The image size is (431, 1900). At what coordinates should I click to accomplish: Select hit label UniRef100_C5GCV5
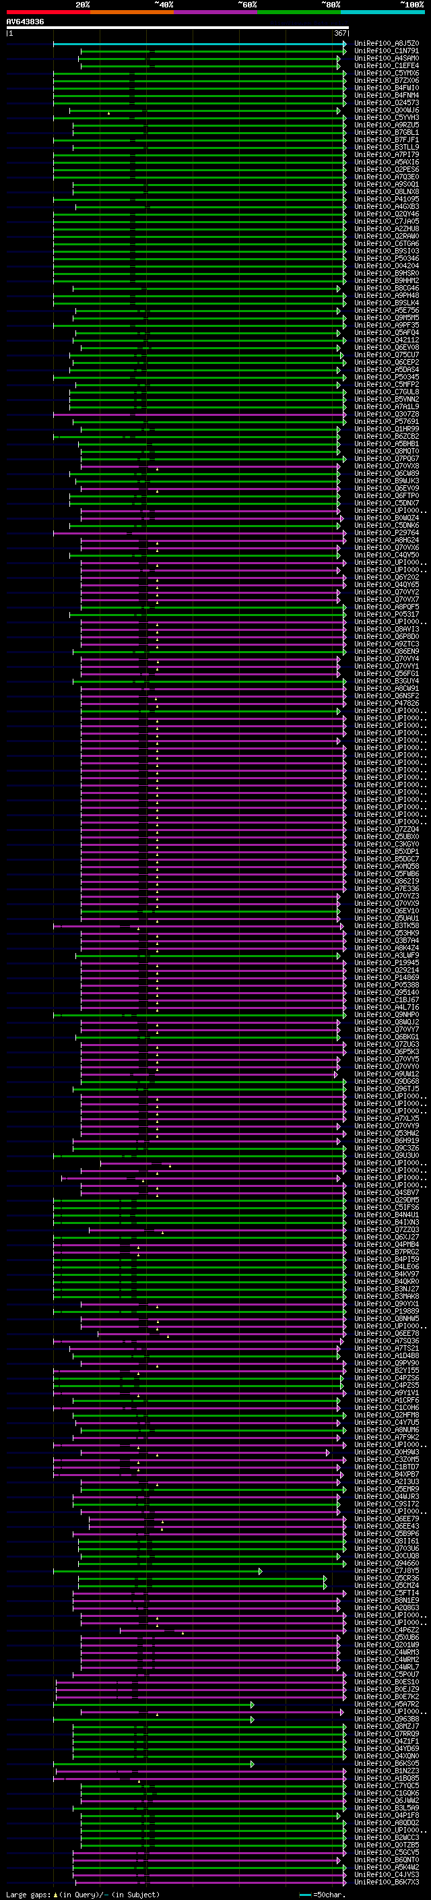tap(387, 1852)
